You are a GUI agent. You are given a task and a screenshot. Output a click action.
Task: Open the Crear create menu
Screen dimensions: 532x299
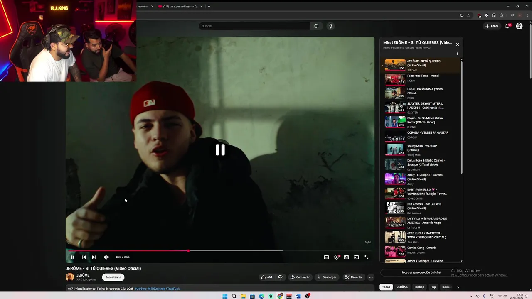coord(492,26)
